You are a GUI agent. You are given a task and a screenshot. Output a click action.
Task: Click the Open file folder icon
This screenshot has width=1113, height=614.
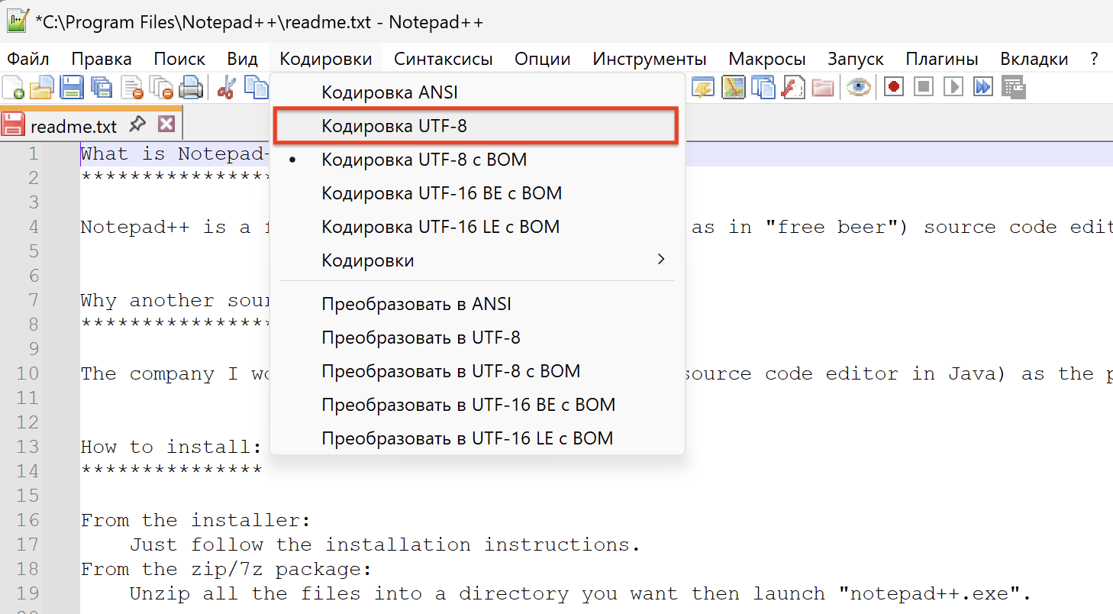click(42, 88)
